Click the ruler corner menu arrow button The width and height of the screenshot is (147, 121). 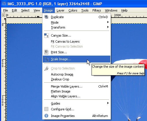(3, 15)
